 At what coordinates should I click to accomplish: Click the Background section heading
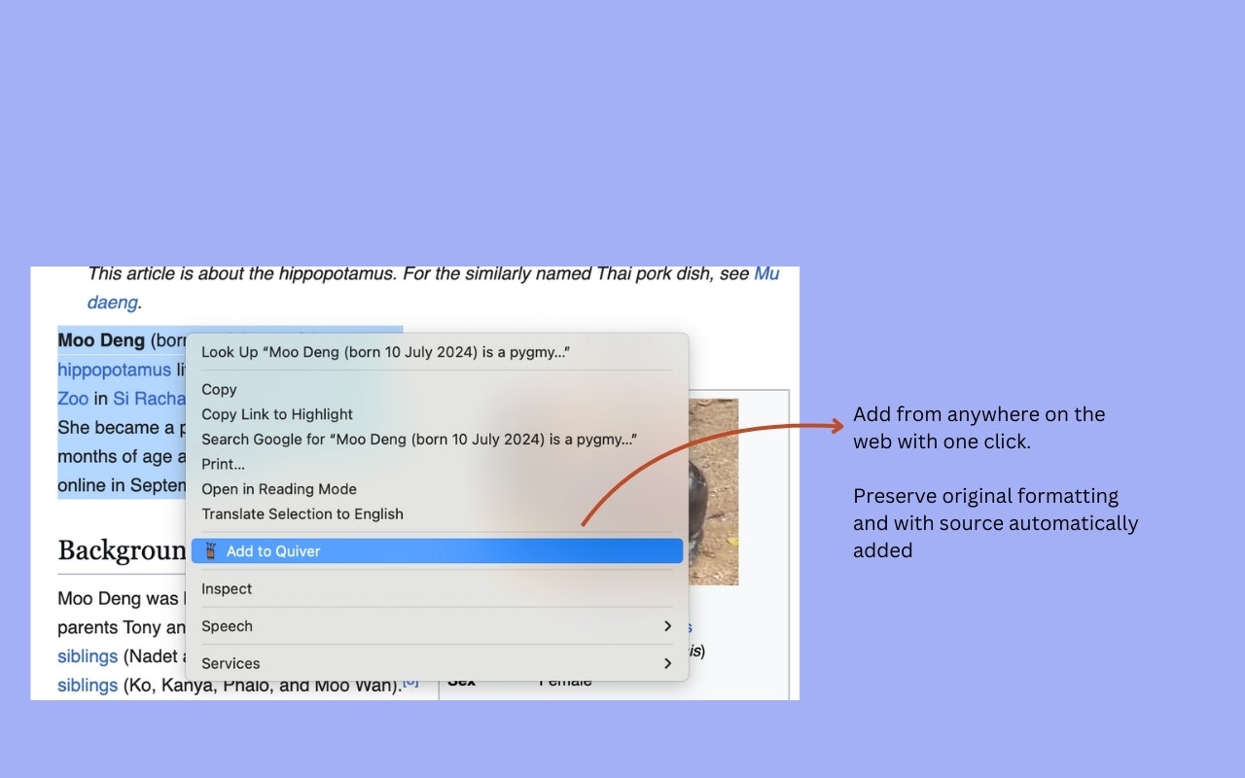click(122, 550)
